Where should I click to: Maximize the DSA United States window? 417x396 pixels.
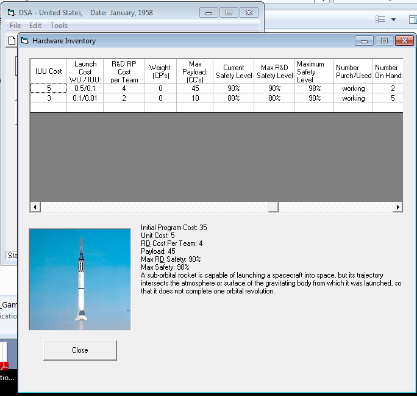[x=229, y=13]
